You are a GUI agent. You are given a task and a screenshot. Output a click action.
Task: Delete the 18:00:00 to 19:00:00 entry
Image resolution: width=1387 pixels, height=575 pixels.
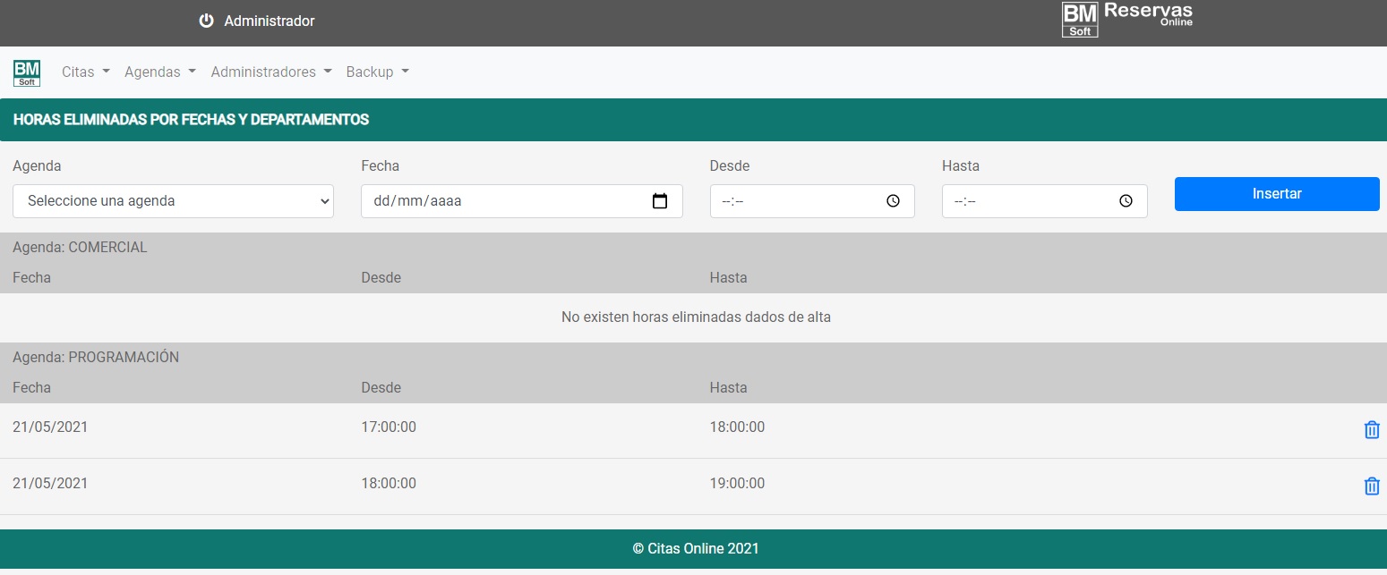(1371, 486)
